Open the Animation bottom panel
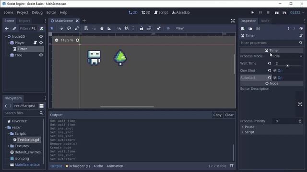The width and height of the screenshot is (307, 172). click(115, 166)
